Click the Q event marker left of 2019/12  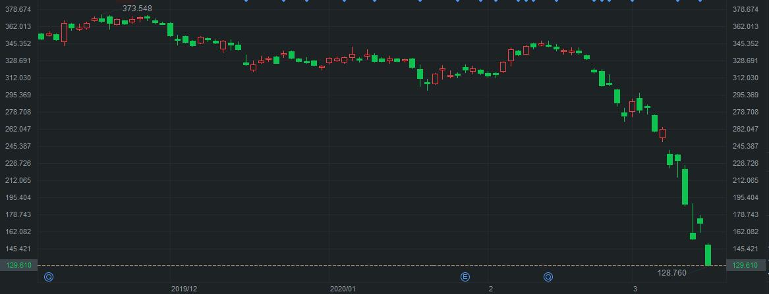click(49, 278)
